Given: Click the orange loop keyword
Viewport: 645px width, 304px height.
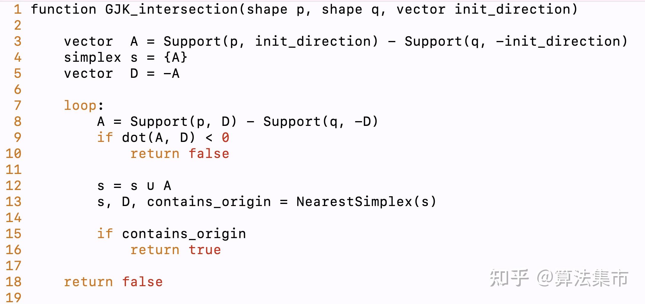Looking at the screenshot, I should click(80, 106).
